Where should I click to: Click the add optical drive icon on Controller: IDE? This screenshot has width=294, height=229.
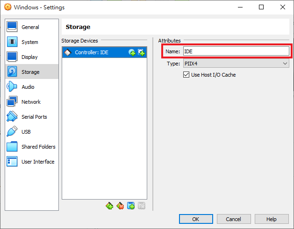click(132, 53)
